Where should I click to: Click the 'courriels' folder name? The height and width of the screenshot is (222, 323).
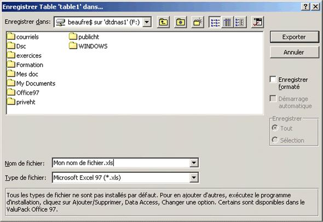tap(27, 37)
